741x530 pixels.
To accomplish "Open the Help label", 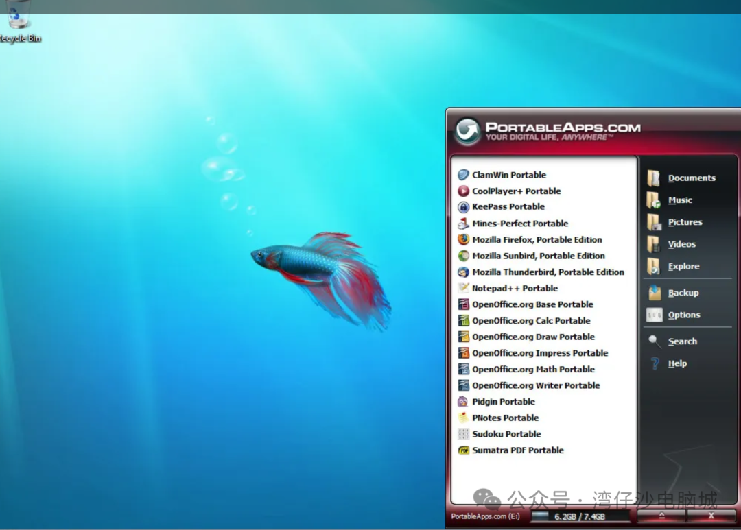I will click(x=677, y=363).
